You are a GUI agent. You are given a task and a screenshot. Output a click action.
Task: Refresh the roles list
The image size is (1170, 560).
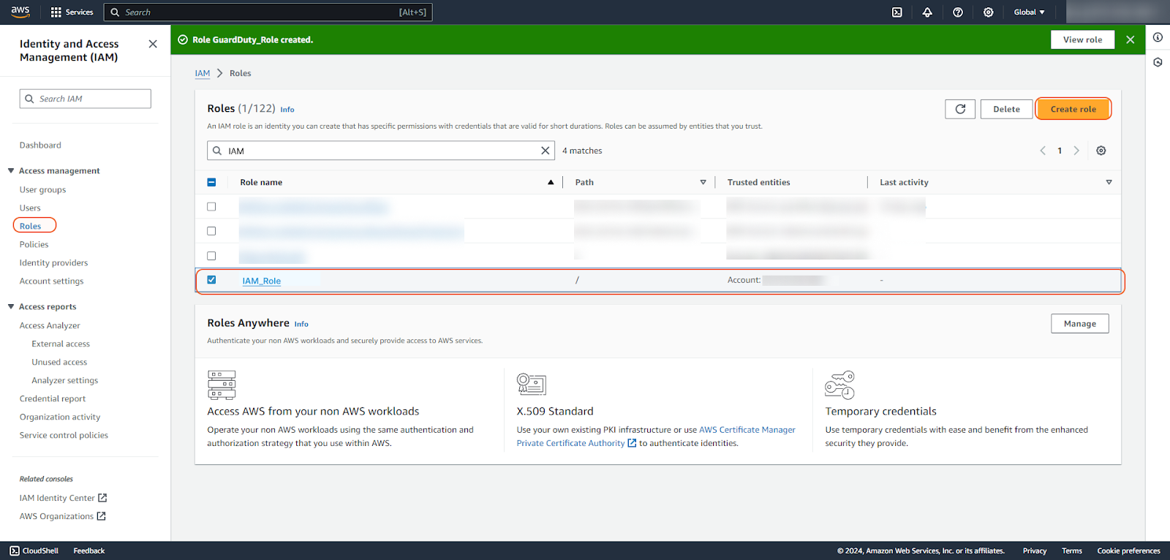pyautogui.click(x=960, y=109)
